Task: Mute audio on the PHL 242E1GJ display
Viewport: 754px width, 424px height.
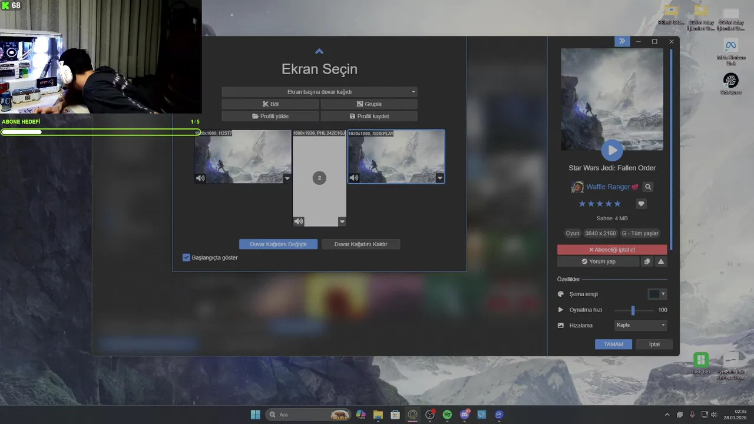Action: point(299,221)
